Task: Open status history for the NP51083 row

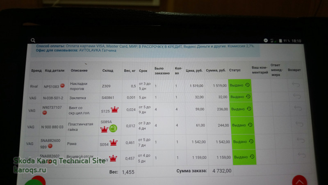Action: 248,85
